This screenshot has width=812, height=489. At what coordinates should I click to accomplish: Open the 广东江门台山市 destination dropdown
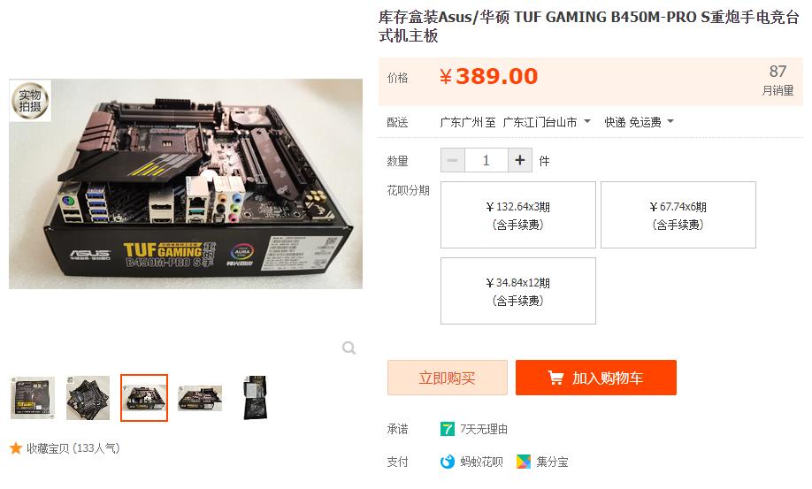[x=547, y=122]
